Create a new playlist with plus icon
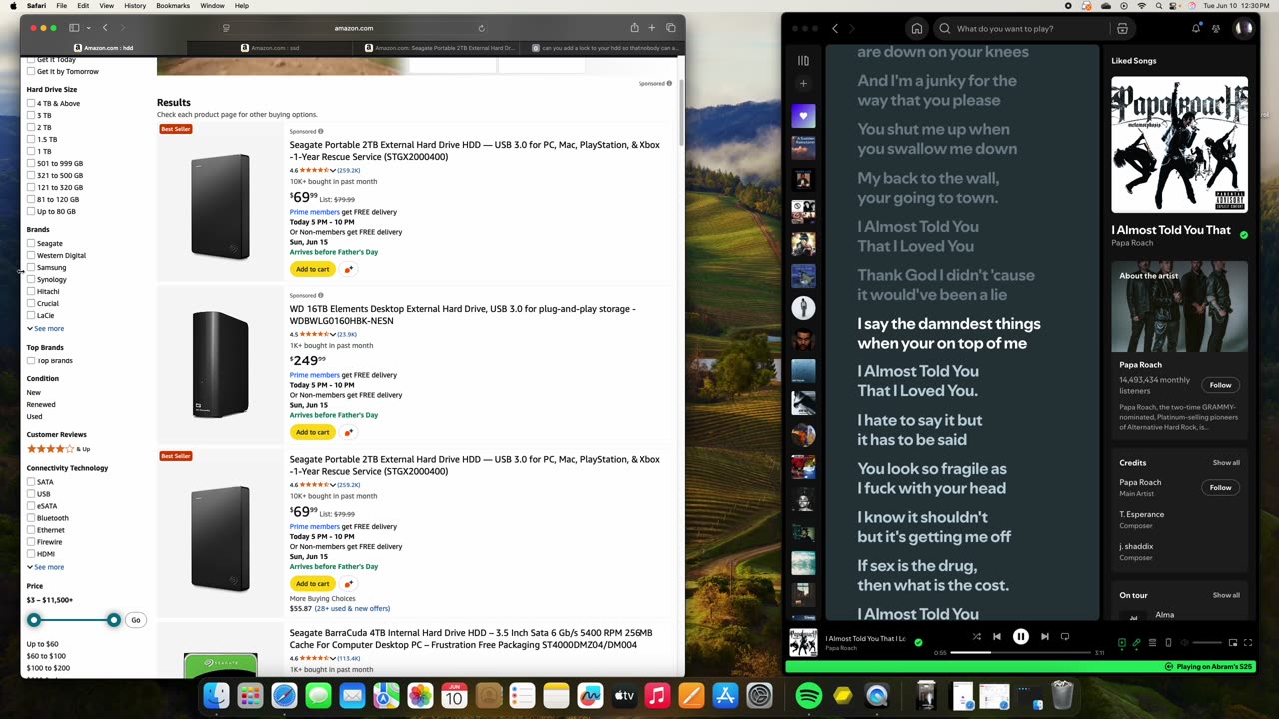1279x719 pixels. click(803, 84)
